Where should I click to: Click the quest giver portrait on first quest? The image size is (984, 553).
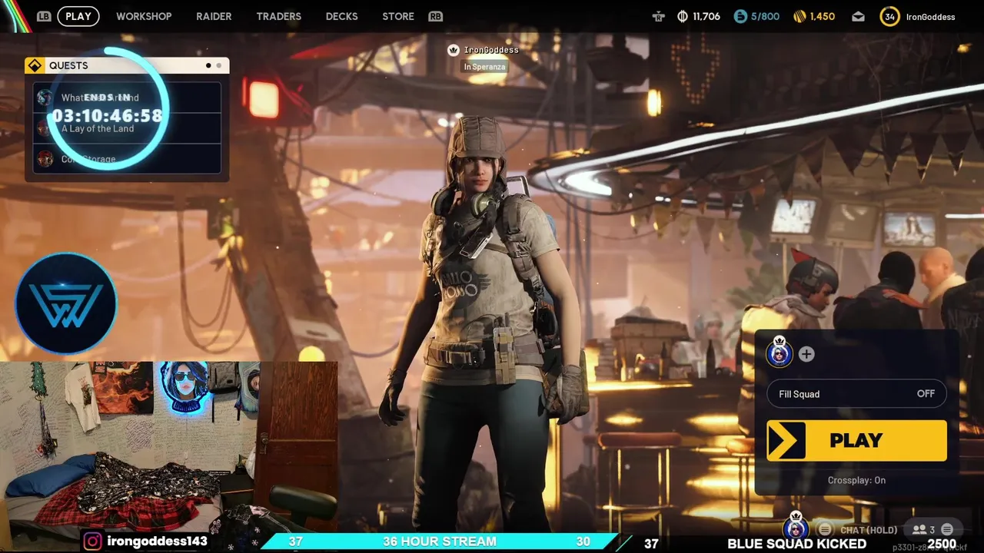point(45,98)
